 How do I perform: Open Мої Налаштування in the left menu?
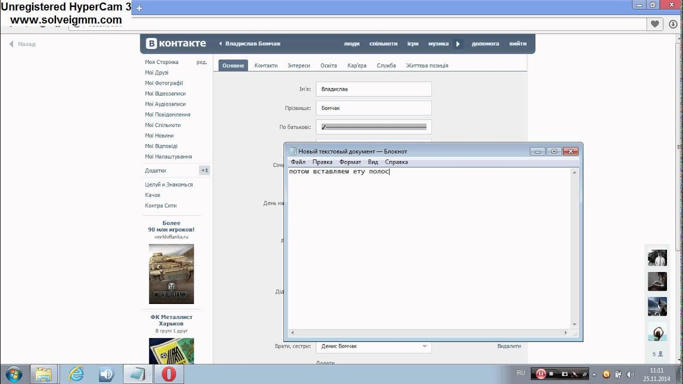click(x=169, y=157)
